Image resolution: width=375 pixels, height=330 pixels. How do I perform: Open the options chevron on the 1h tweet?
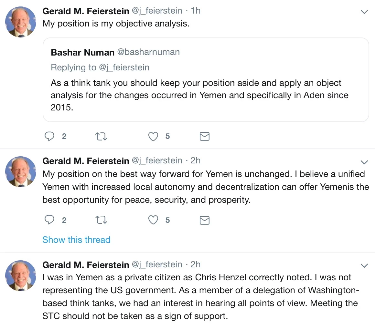tap(364, 12)
